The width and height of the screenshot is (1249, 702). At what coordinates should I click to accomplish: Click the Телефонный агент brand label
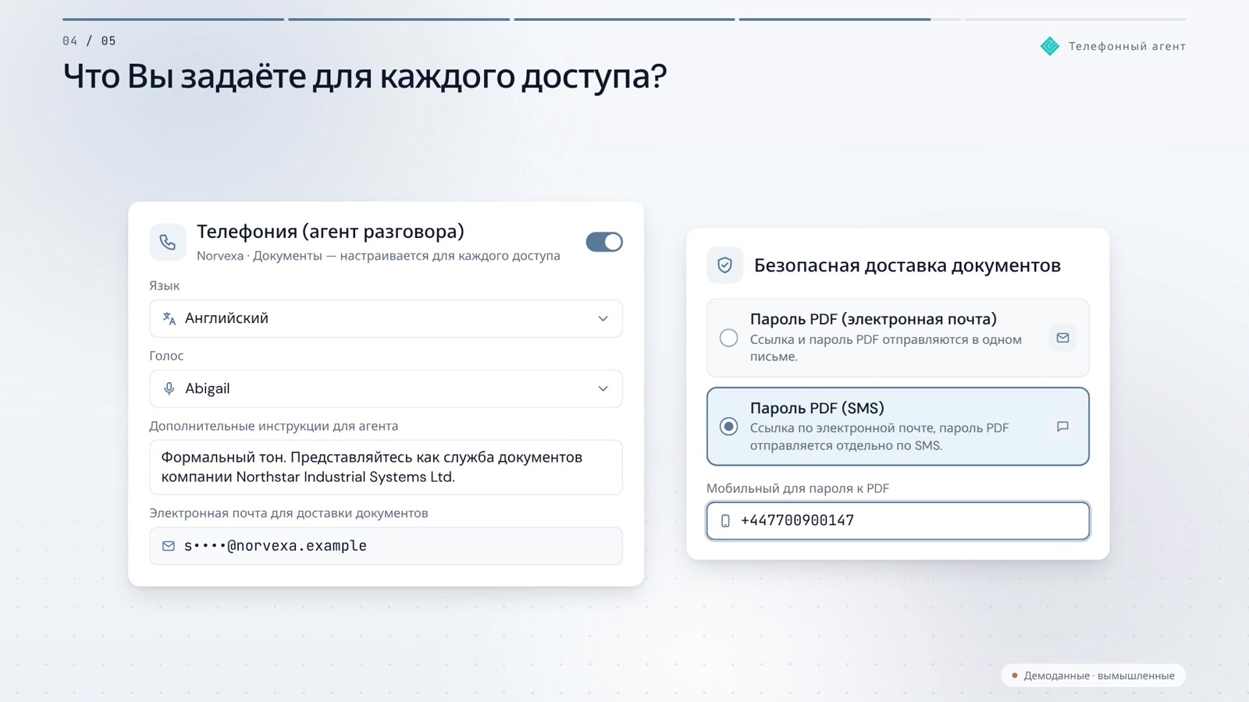1127,46
